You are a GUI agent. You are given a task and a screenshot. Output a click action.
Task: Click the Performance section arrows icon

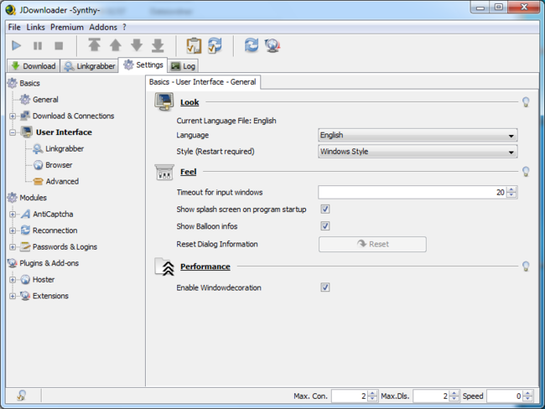[x=164, y=267]
